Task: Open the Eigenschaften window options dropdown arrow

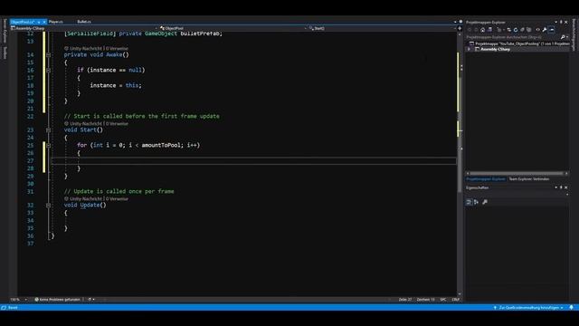Action: pos(555,187)
